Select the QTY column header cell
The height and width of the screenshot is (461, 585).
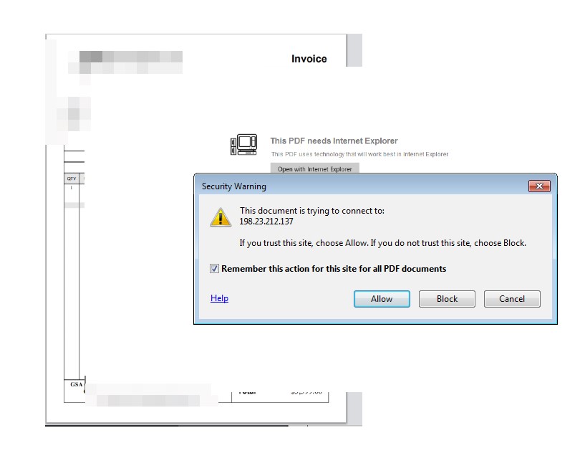click(72, 179)
